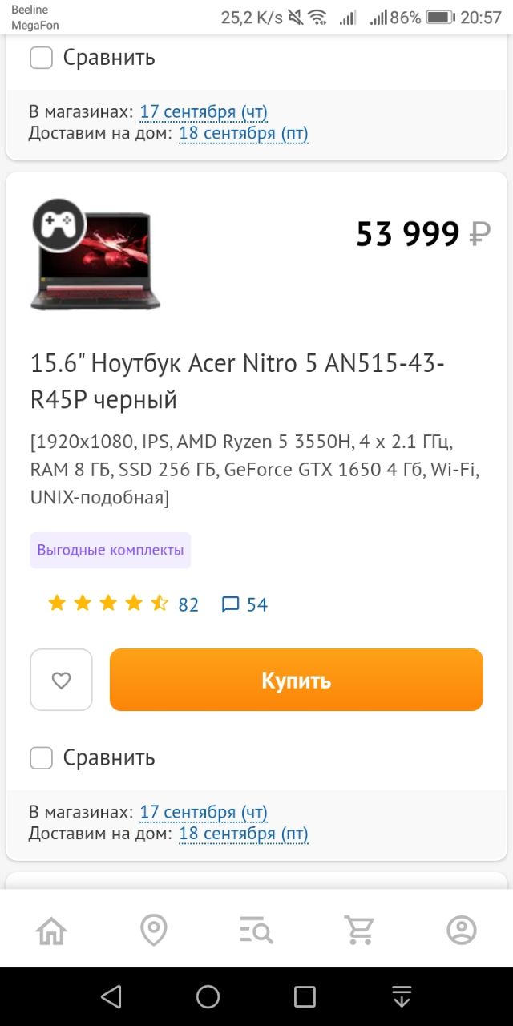Check the top Сравнить checkbox
The height and width of the screenshot is (1026, 513).
click(x=41, y=58)
